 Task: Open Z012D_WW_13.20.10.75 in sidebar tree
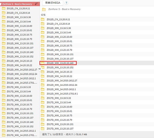pyautogui.click(x=19, y=35)
